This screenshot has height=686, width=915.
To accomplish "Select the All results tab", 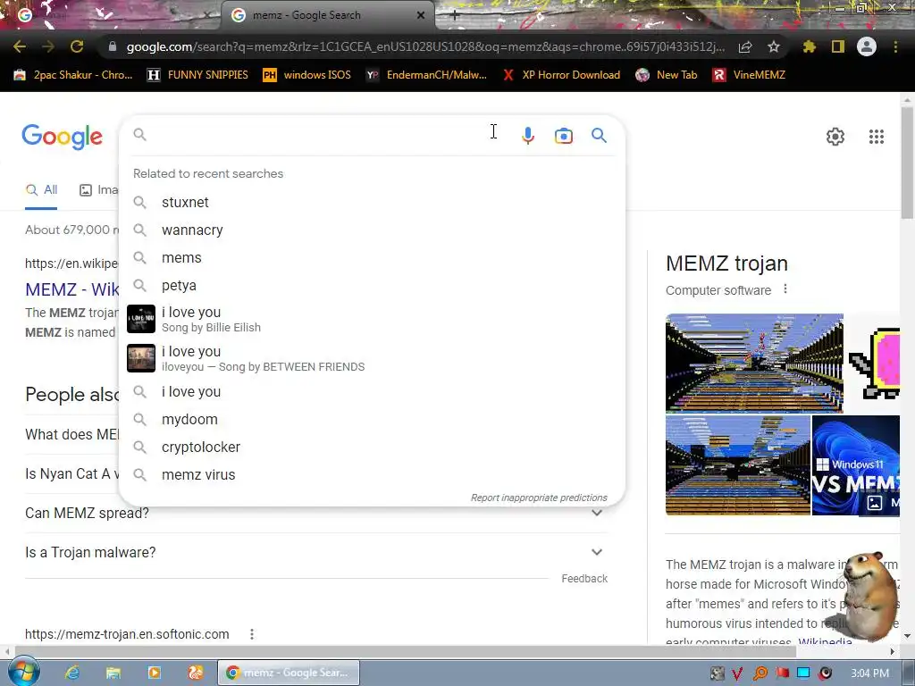I will [41, 190].
